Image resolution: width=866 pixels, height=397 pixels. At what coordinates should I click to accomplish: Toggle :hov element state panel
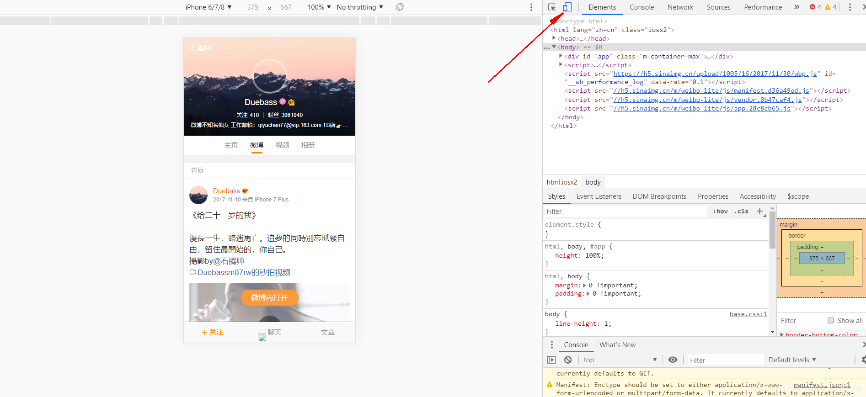pos(721,211)
